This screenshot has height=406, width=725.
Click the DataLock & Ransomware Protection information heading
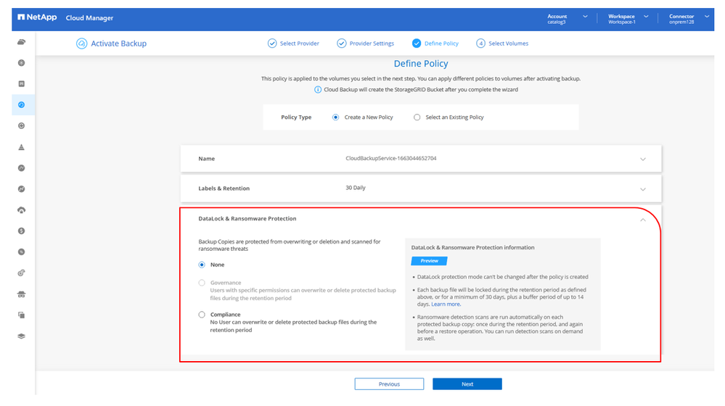(x=472, y=247)
